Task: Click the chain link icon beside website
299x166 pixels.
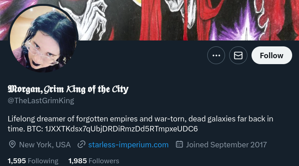Action: [x=81, y=145]
